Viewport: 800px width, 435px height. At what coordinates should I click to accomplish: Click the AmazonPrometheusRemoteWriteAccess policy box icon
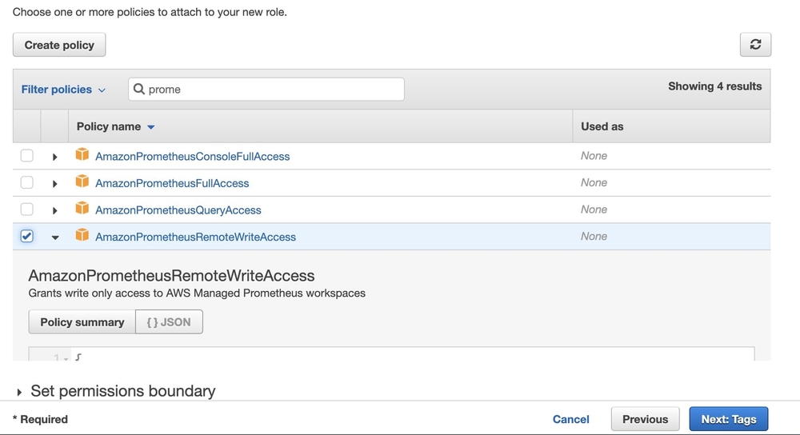[x=82, y=235]
